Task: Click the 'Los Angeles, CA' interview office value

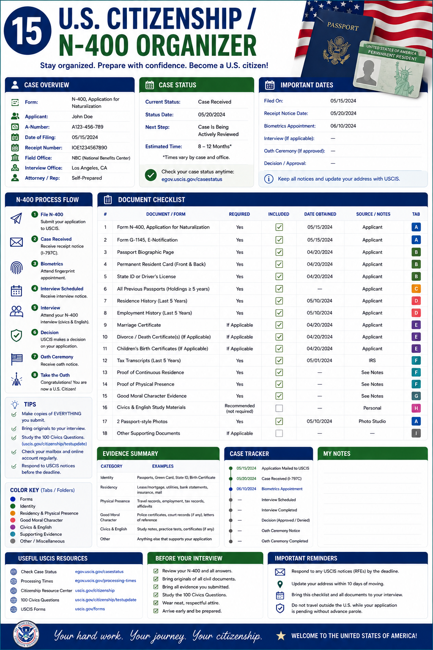Action: click(89, 168)
